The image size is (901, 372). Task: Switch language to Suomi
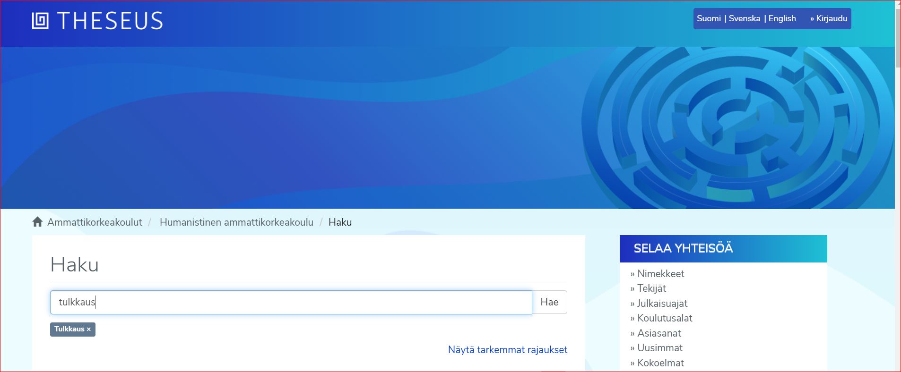709,18
